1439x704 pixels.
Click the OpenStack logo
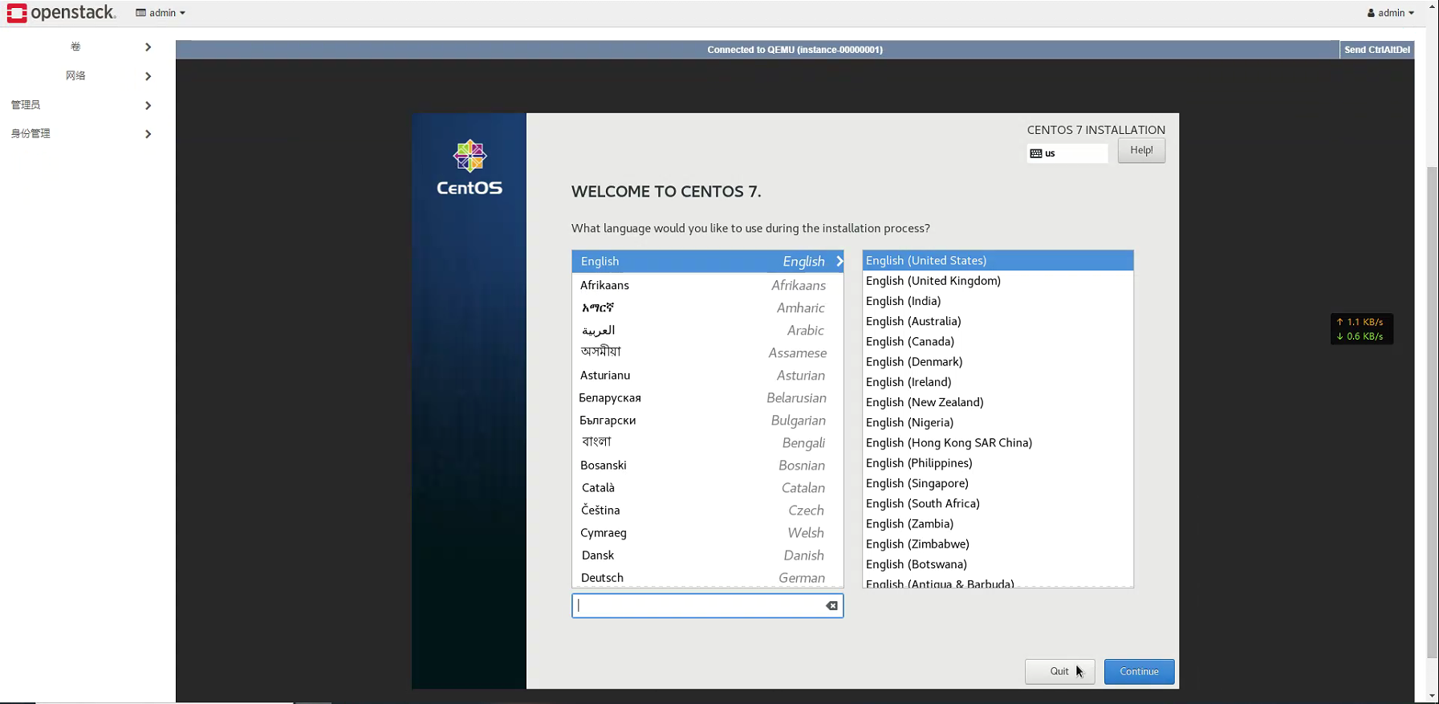[x=61, y=13]
